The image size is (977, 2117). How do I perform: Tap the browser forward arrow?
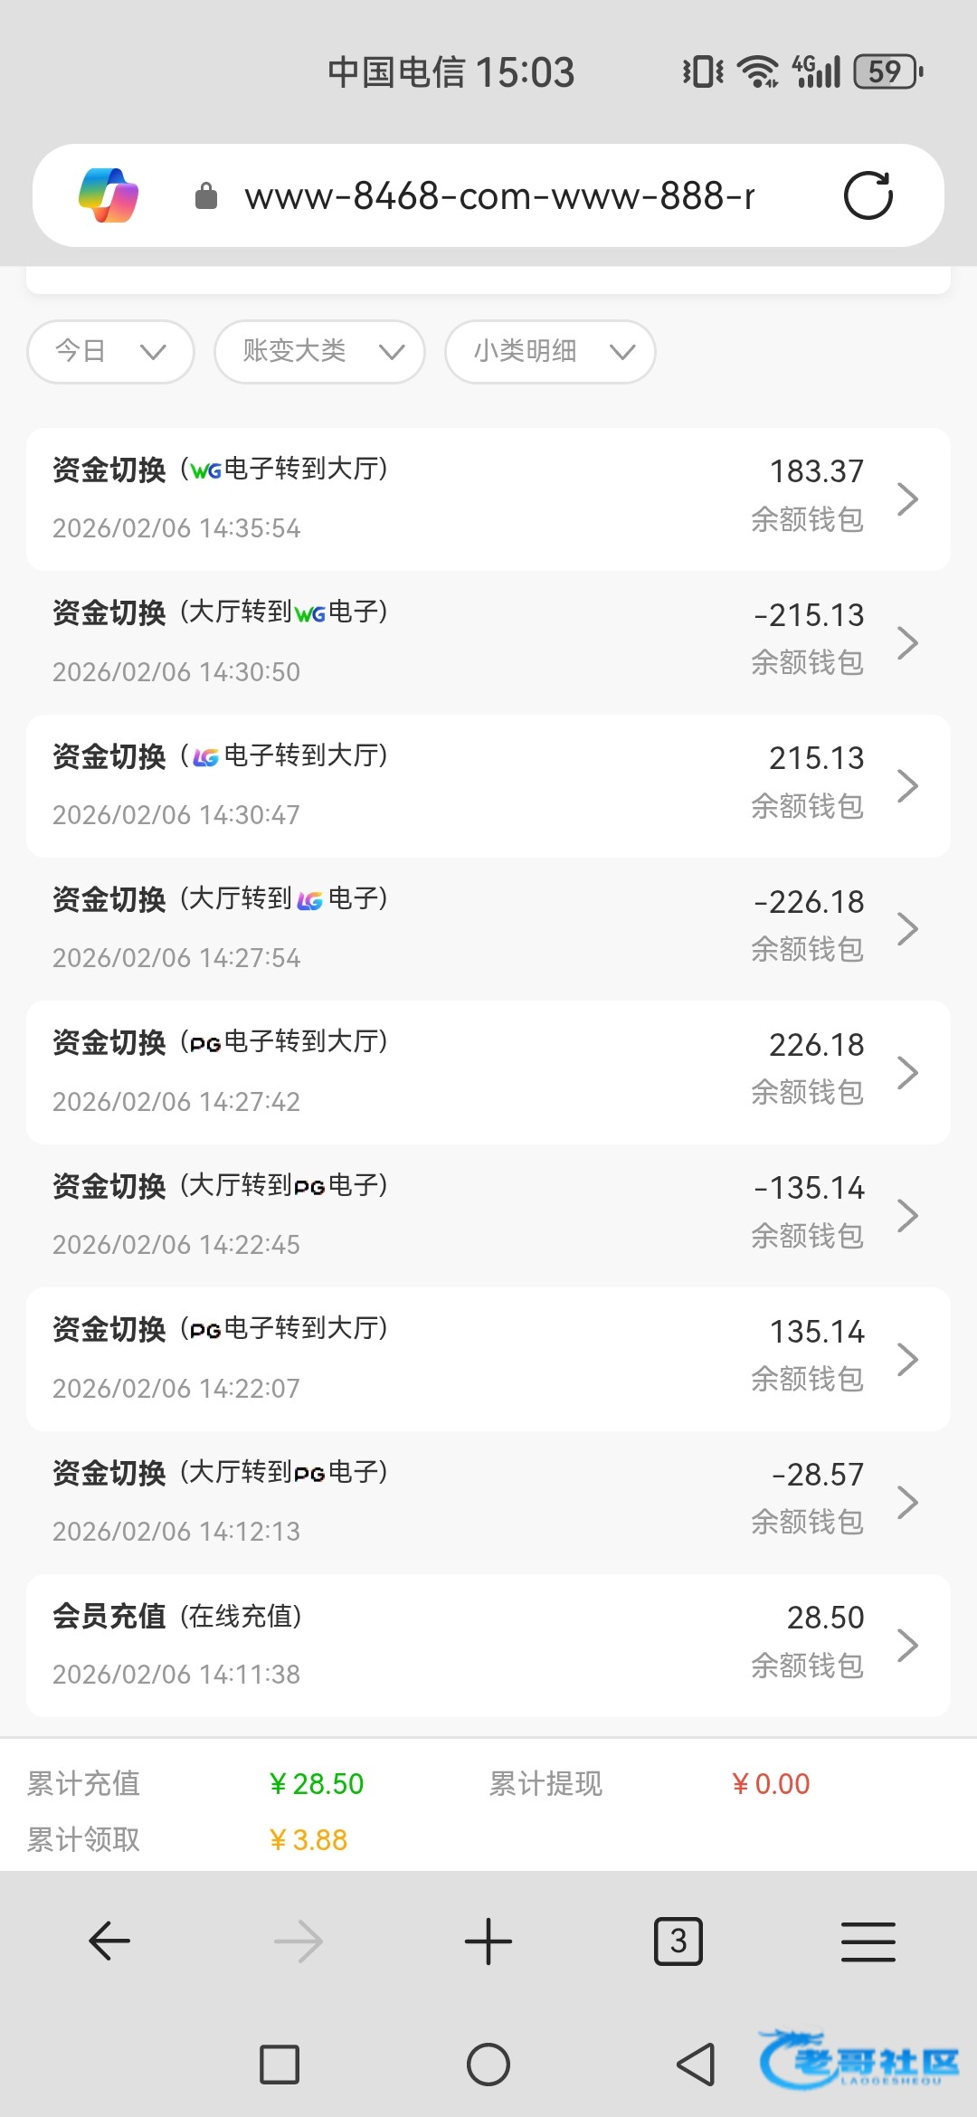[299, 1941]
